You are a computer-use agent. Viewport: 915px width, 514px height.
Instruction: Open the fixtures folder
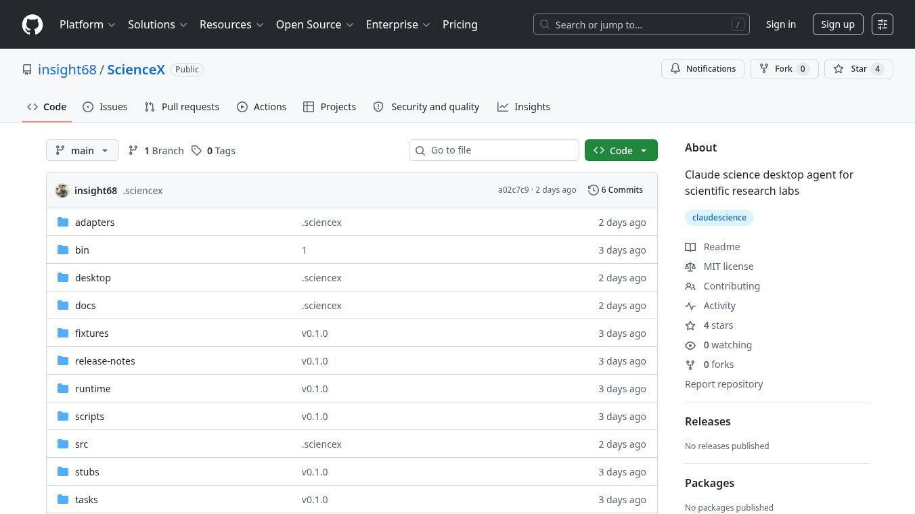pos(92,333)
